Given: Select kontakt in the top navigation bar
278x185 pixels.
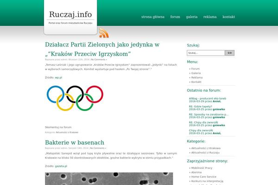Looking at the screenshot, I should [x=229, y=17].
